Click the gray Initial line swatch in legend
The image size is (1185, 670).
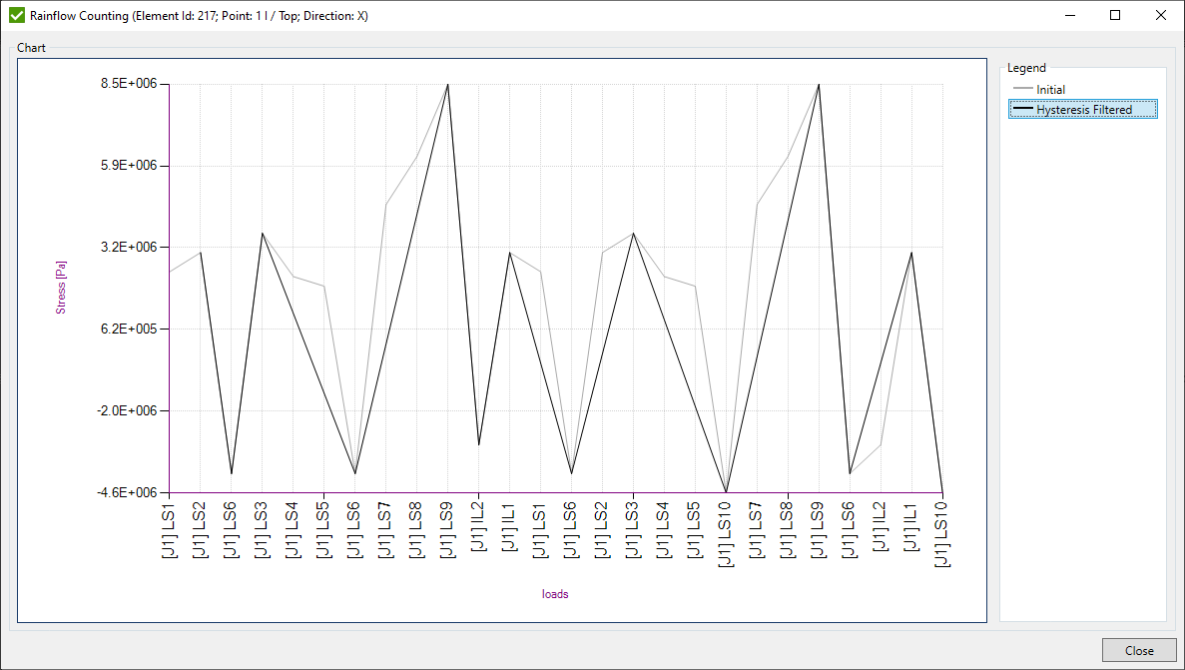(1023, 90)
